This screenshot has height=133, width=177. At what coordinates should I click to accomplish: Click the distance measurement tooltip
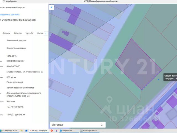(170, 77)
